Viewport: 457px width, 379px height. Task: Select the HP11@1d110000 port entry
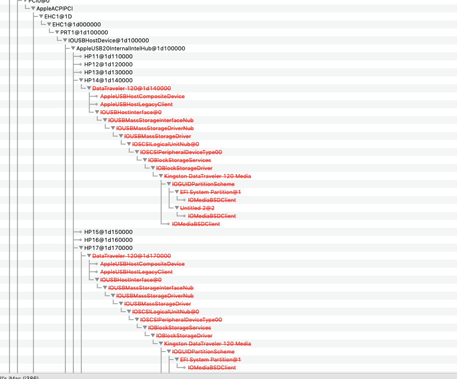108,56
